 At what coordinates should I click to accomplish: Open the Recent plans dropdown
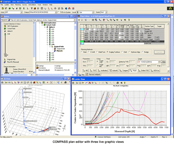tap(75, 20)
